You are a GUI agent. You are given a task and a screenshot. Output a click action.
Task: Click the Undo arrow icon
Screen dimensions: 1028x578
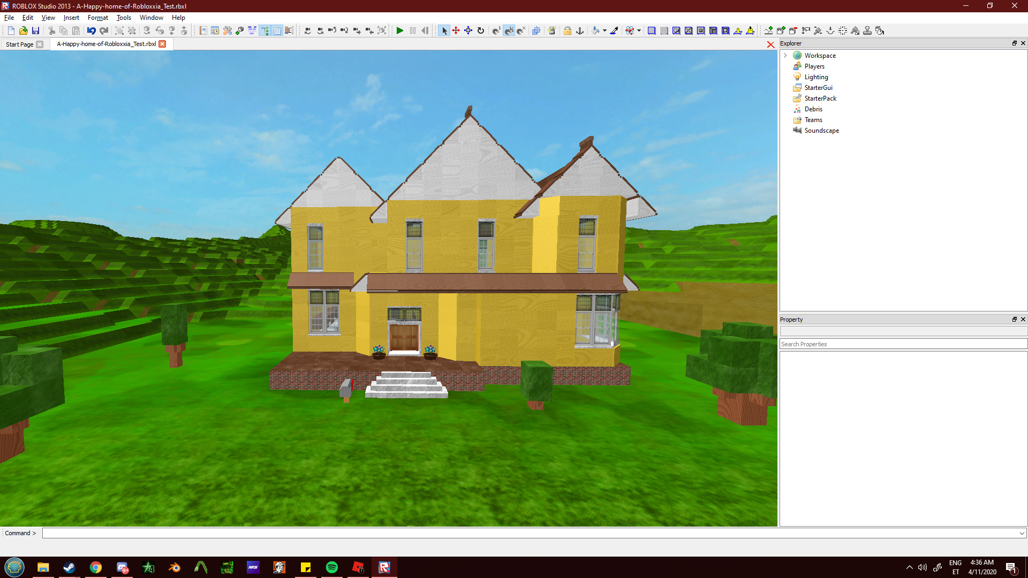click(92, 31)
